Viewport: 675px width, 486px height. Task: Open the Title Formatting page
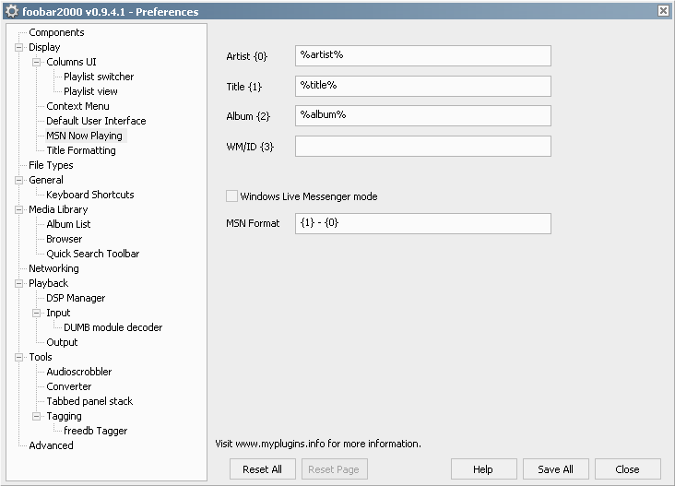tap(81, 150)
